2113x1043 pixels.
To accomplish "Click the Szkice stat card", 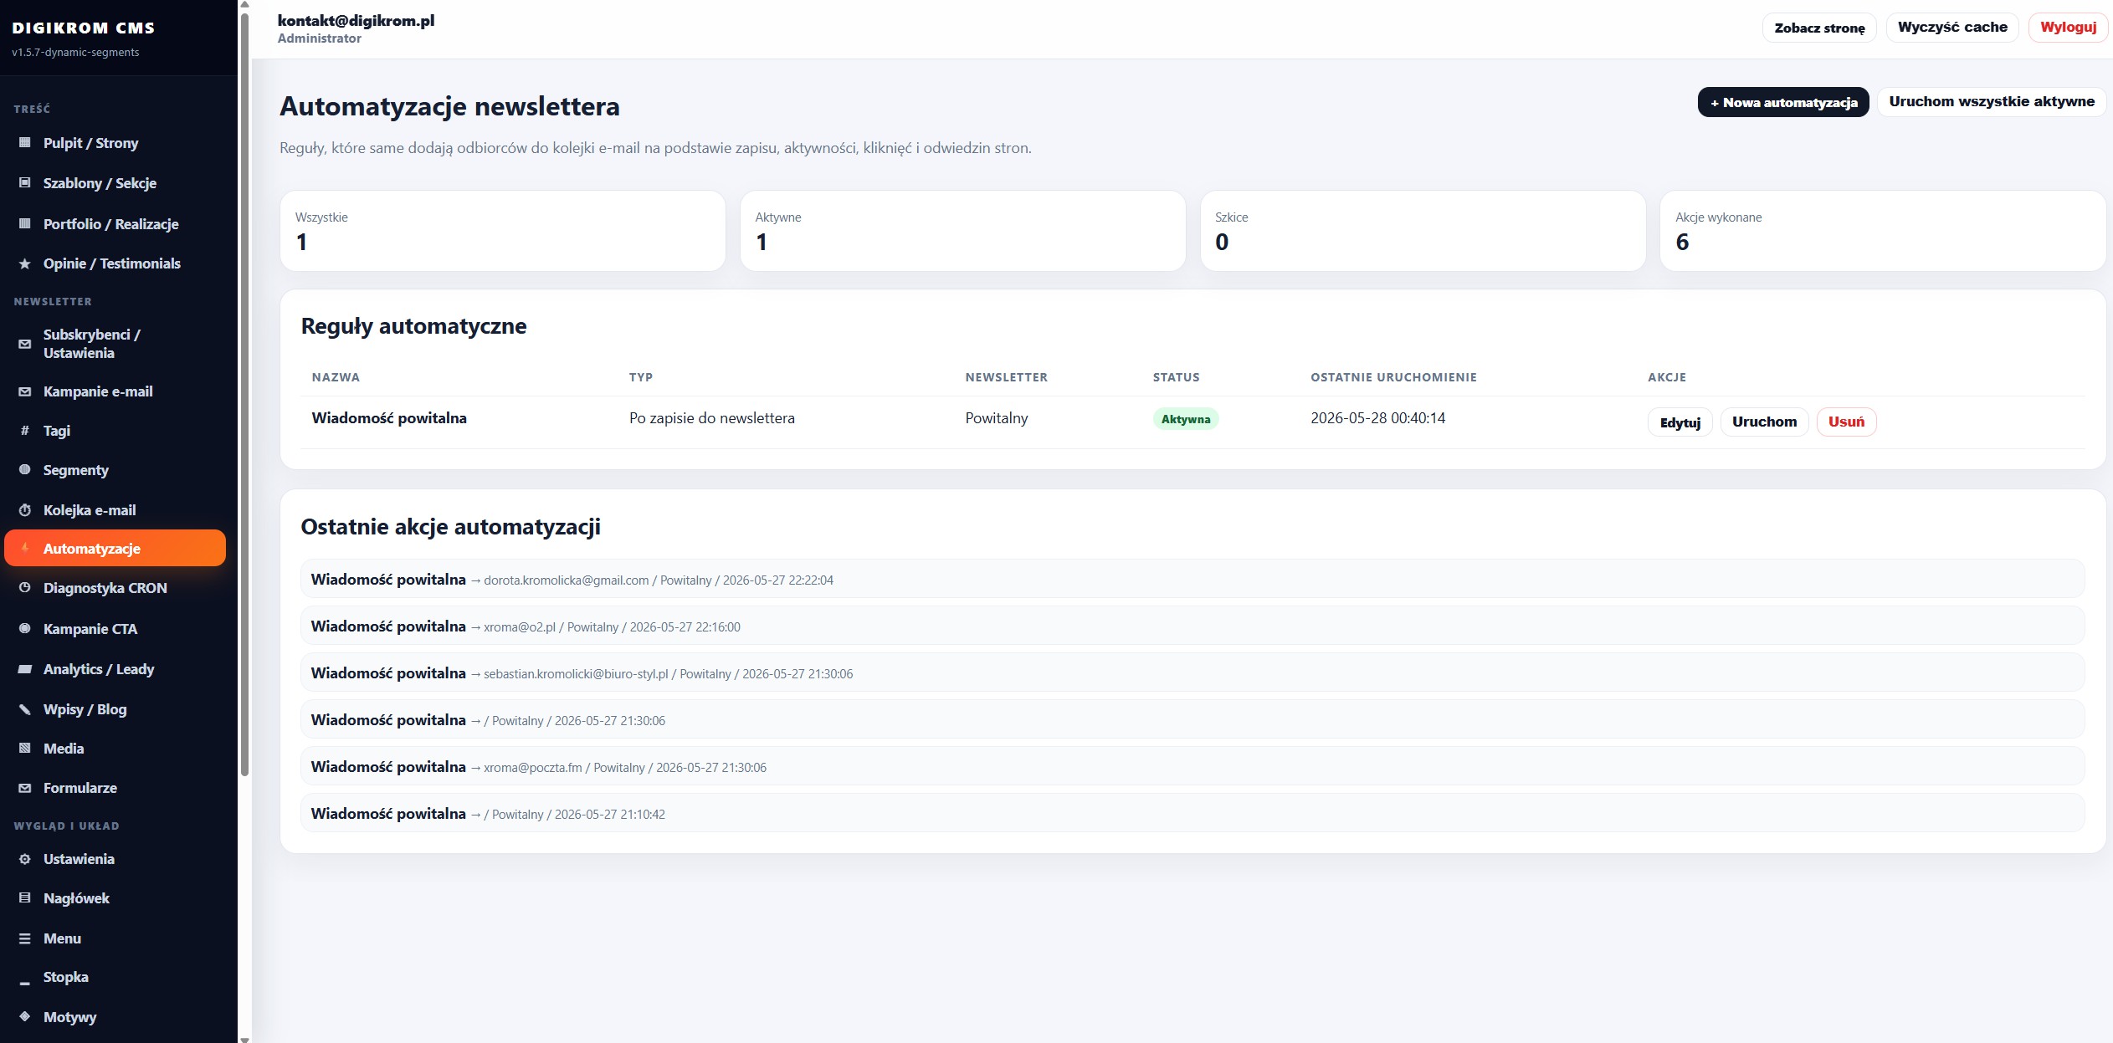I will click(x=1423, y=231).
